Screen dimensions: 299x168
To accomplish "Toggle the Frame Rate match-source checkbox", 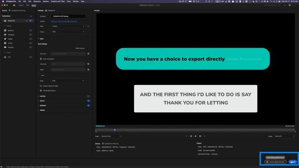I will point(88,64).
